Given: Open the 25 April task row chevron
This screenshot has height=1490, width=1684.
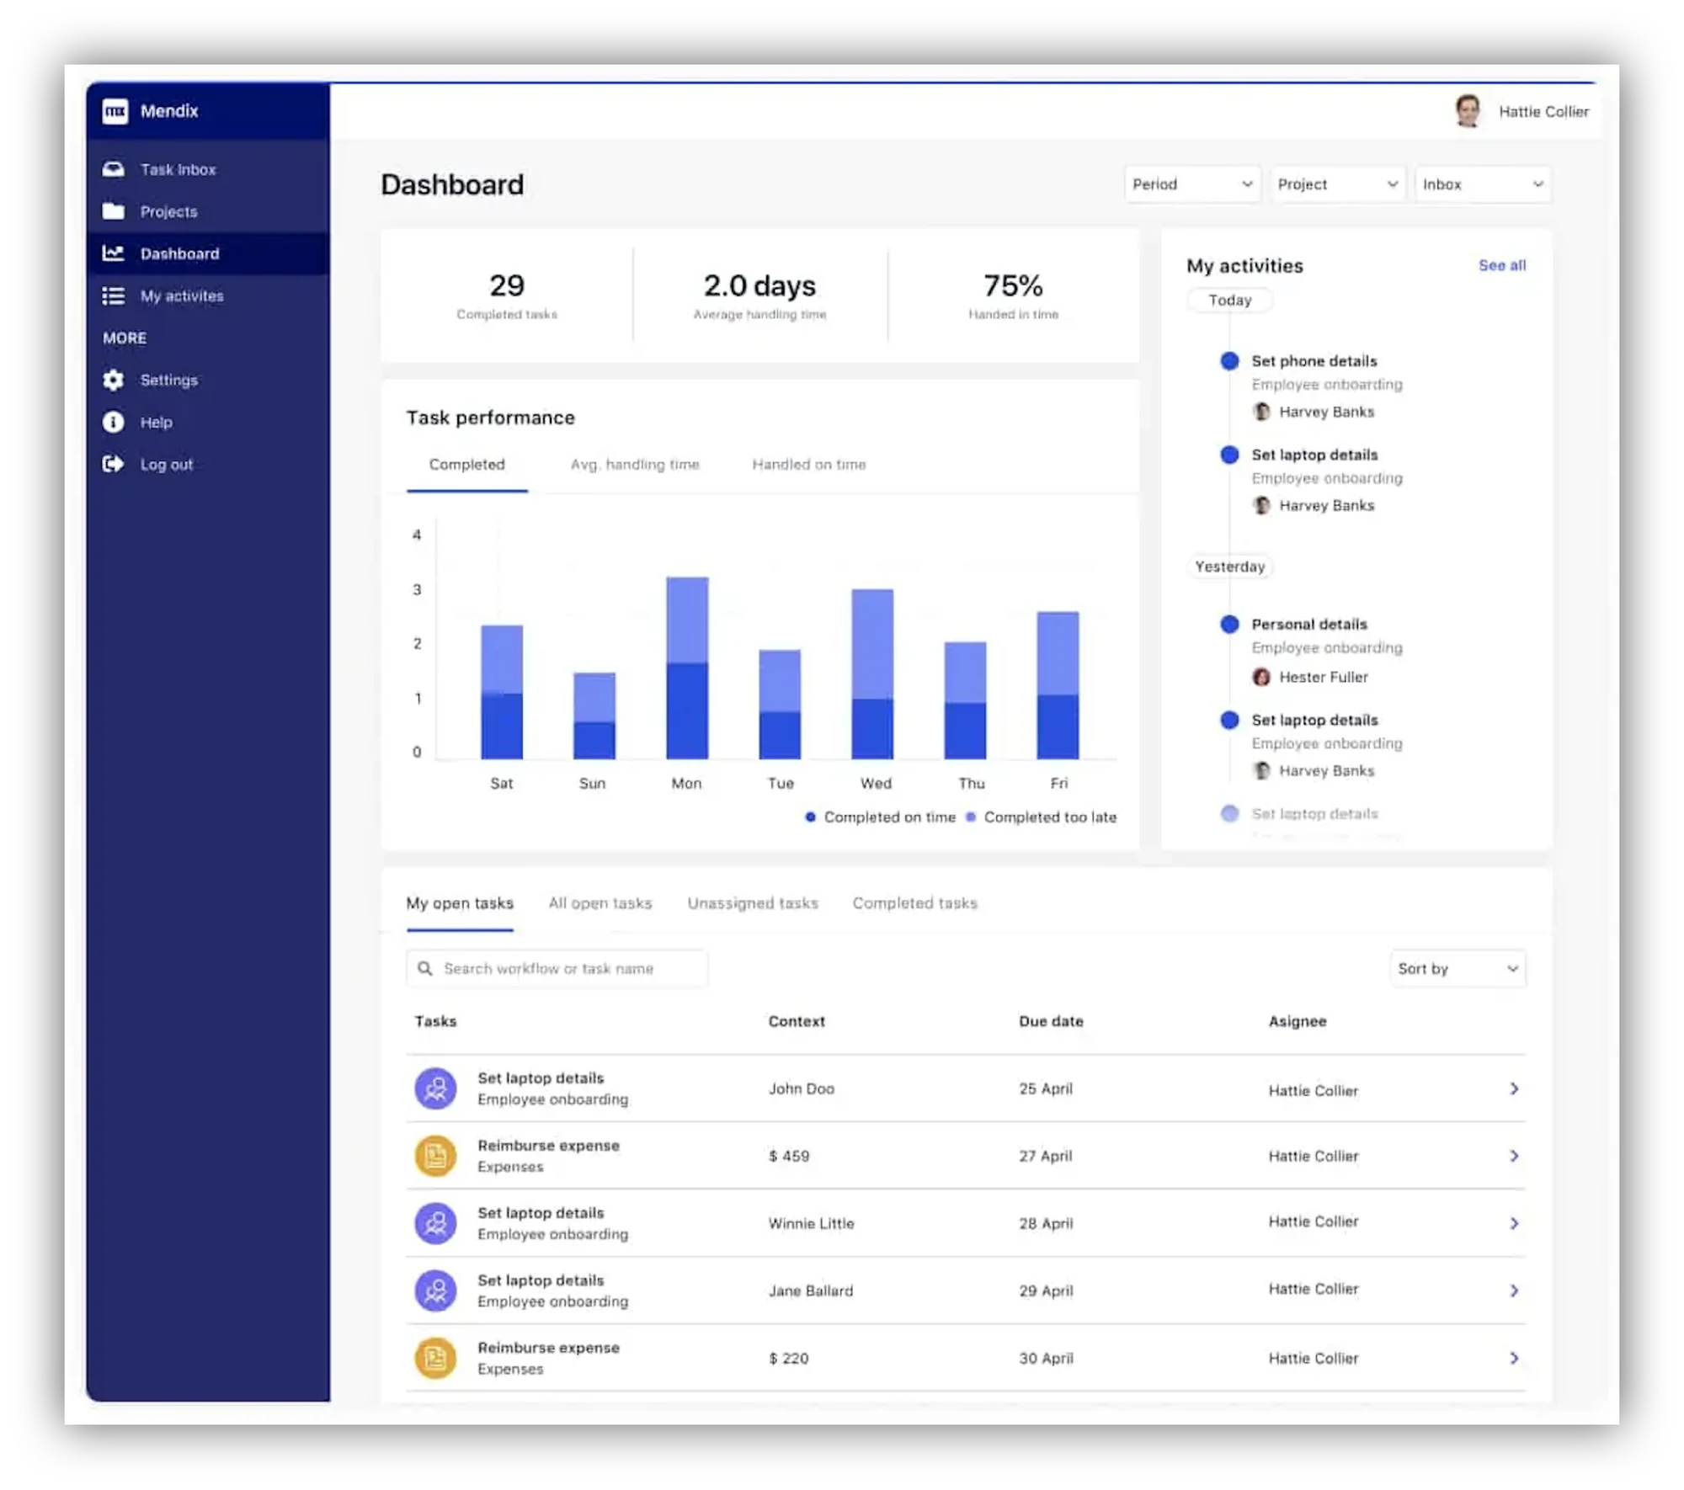Looking at the screenshot, I should pos(1514,1088).
